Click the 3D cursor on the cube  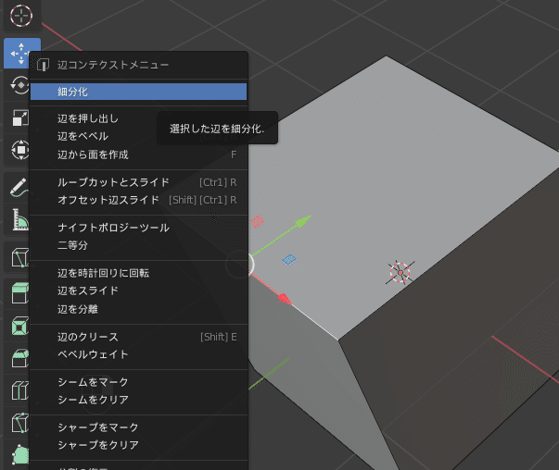(400, 273)
